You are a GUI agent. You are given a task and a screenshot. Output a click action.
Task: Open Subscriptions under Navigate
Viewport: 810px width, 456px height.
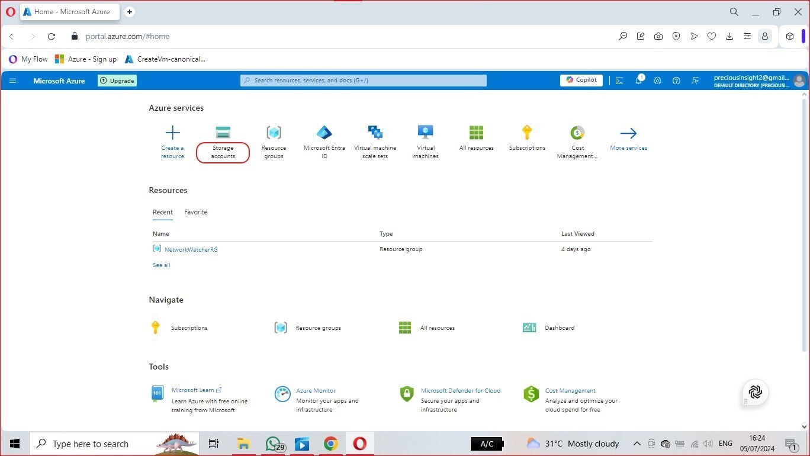[x=180, y=327]
